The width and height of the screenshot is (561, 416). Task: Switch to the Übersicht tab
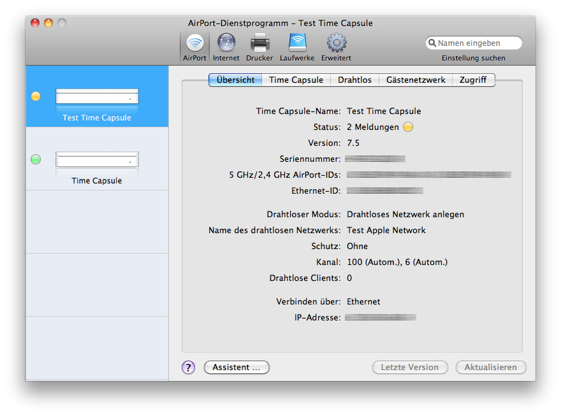pos(235,80)
